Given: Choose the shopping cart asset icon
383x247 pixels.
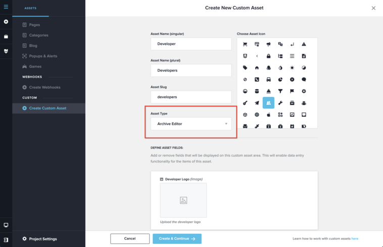Looking at the screenshot, I should [x=245, y=44].
